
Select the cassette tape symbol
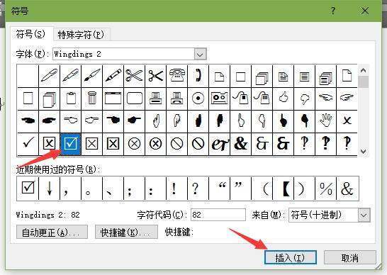point(219,99)
